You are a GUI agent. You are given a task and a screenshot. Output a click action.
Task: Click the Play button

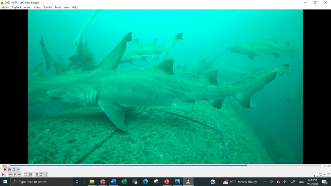4,174
